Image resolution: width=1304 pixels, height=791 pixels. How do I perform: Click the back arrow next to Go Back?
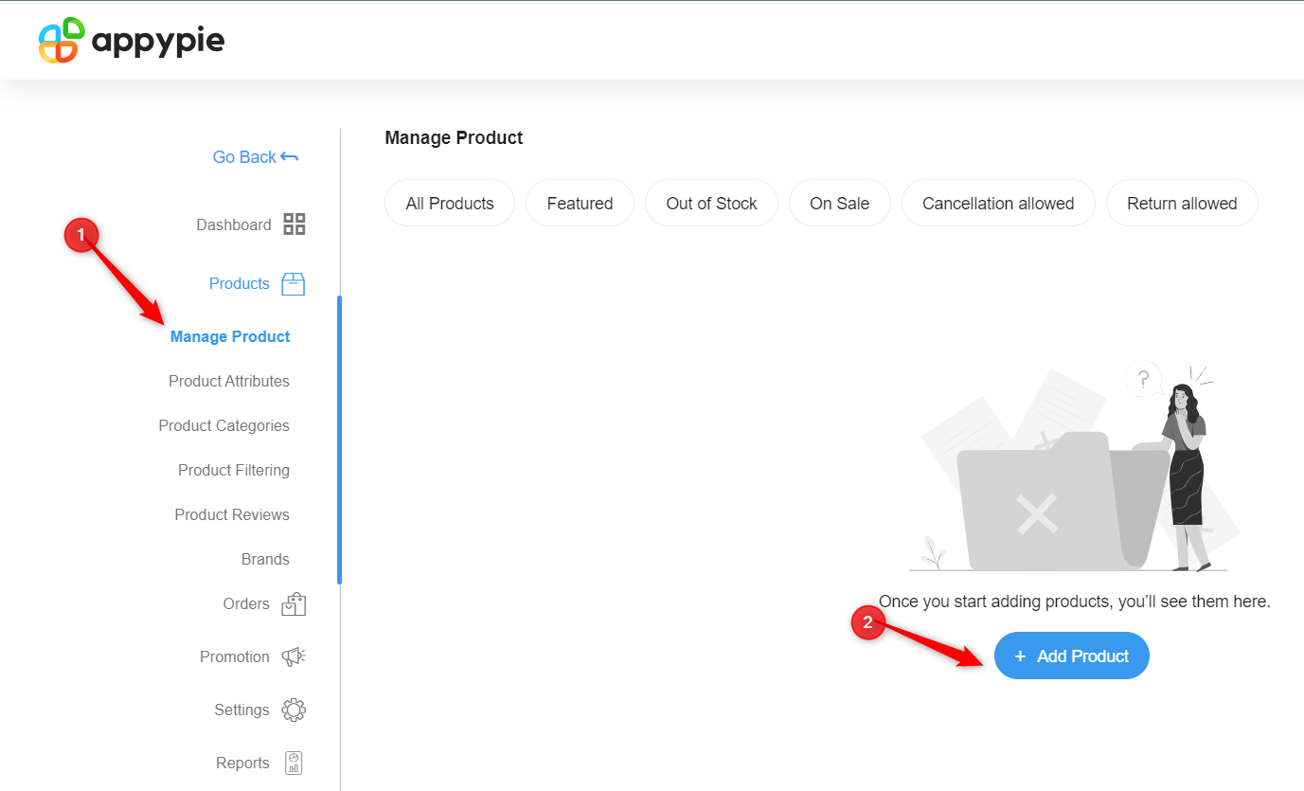point(289,156)
